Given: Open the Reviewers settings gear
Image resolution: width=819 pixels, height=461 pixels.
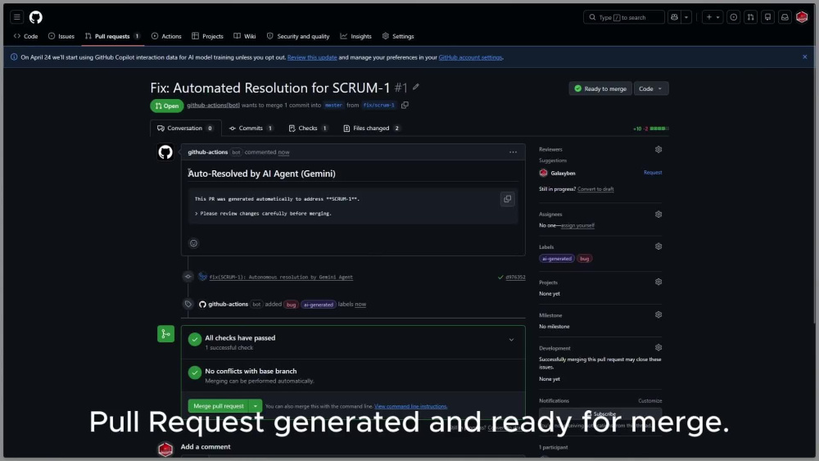Looking at the screenshot, I should tap(658, 149).
